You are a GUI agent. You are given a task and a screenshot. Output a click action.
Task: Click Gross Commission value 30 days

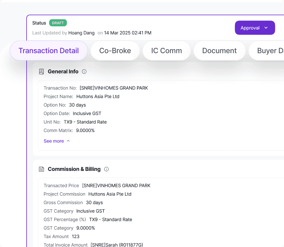click(x=94, y=203)
